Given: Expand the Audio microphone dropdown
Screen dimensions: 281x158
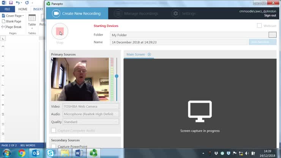Looking at the screenshot, I should 91,114.
